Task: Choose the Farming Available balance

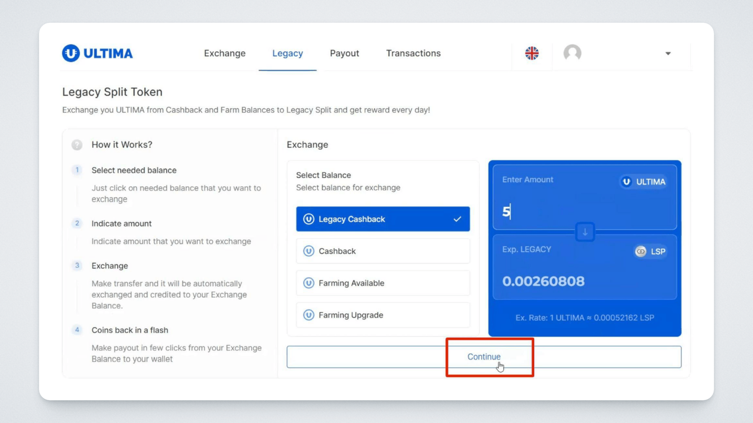Action: [383, 283]
